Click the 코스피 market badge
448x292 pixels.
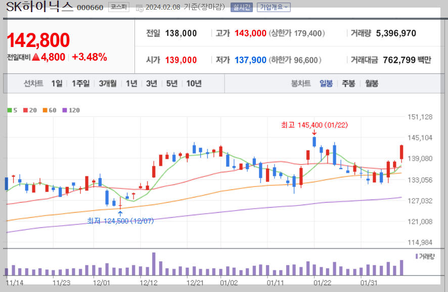coord(118,7)
